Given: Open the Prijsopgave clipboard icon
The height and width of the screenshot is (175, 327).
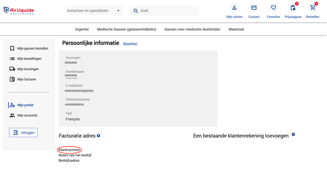Looking at the screenshot, I should tap(293, 8).
